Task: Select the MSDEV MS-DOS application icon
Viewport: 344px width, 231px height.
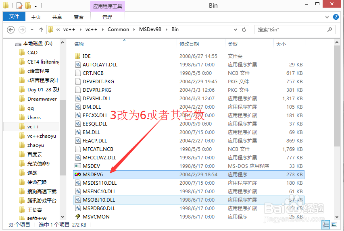Action: click(78, 166)
